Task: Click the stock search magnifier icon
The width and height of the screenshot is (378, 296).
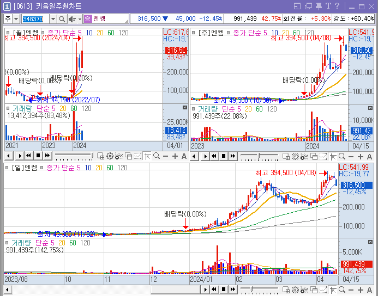Action: [x=62, y=19]
